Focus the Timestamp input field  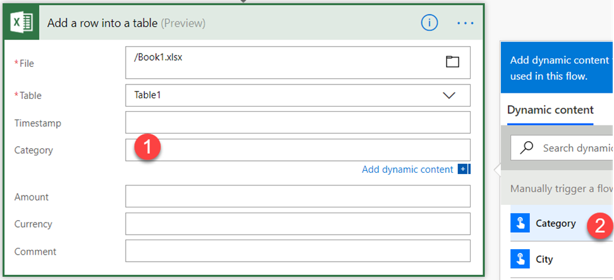pos(298,122)
